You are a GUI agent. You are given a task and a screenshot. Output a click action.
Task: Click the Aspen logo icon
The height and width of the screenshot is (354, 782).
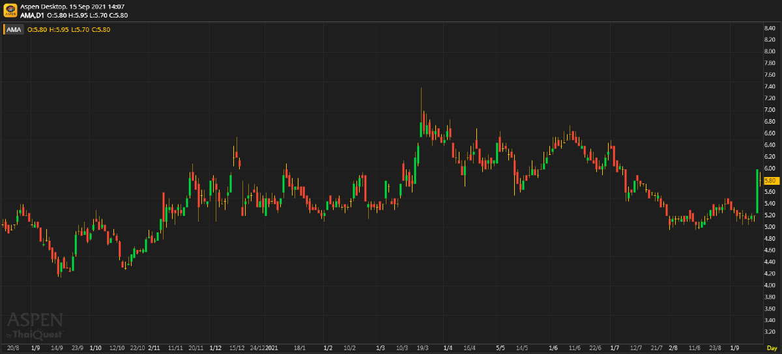(10, 10)
